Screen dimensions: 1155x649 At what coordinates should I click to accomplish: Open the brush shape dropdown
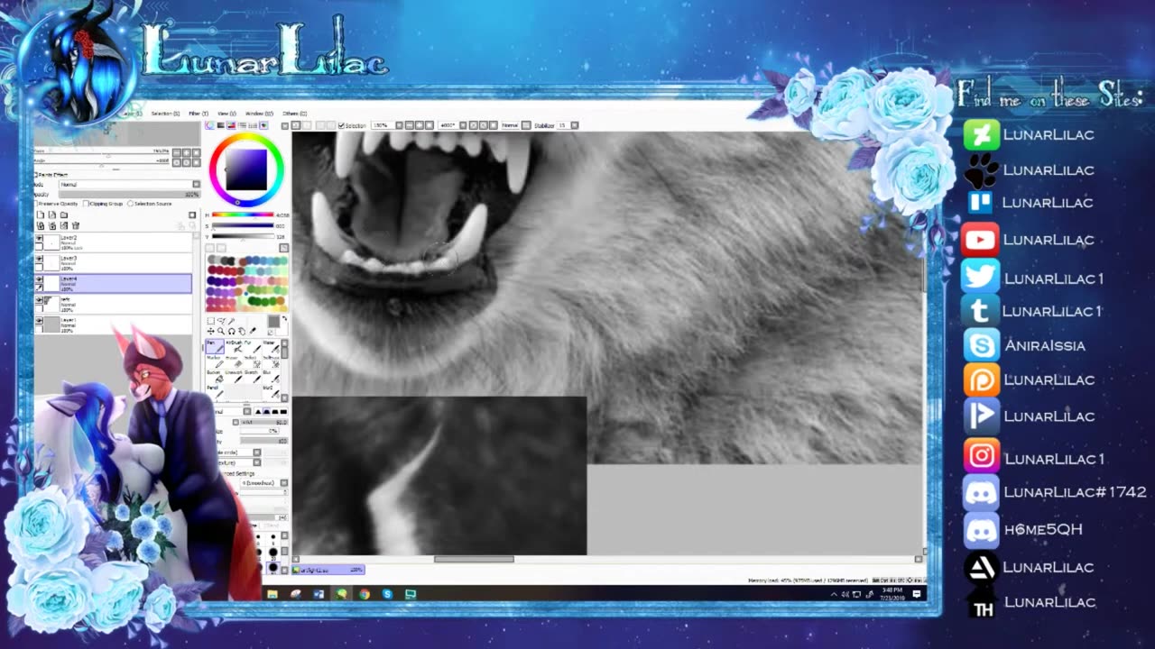tap(257, 452)
